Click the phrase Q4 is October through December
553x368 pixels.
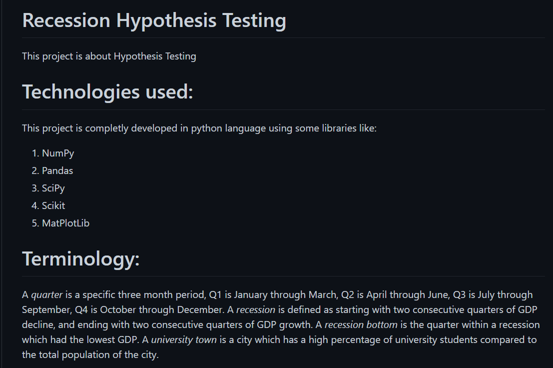click(x=149, y=310)
